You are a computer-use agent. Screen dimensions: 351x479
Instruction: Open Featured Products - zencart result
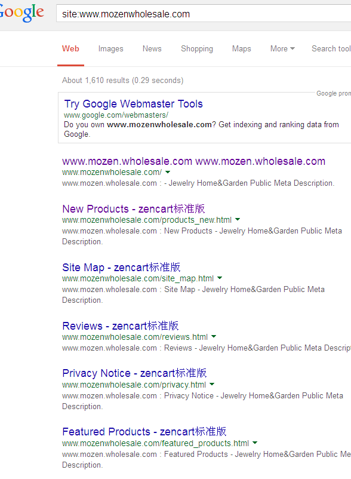(x=144, y=432)
